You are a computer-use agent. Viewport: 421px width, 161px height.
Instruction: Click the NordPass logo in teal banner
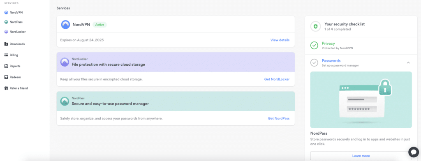tap(65, 101)
